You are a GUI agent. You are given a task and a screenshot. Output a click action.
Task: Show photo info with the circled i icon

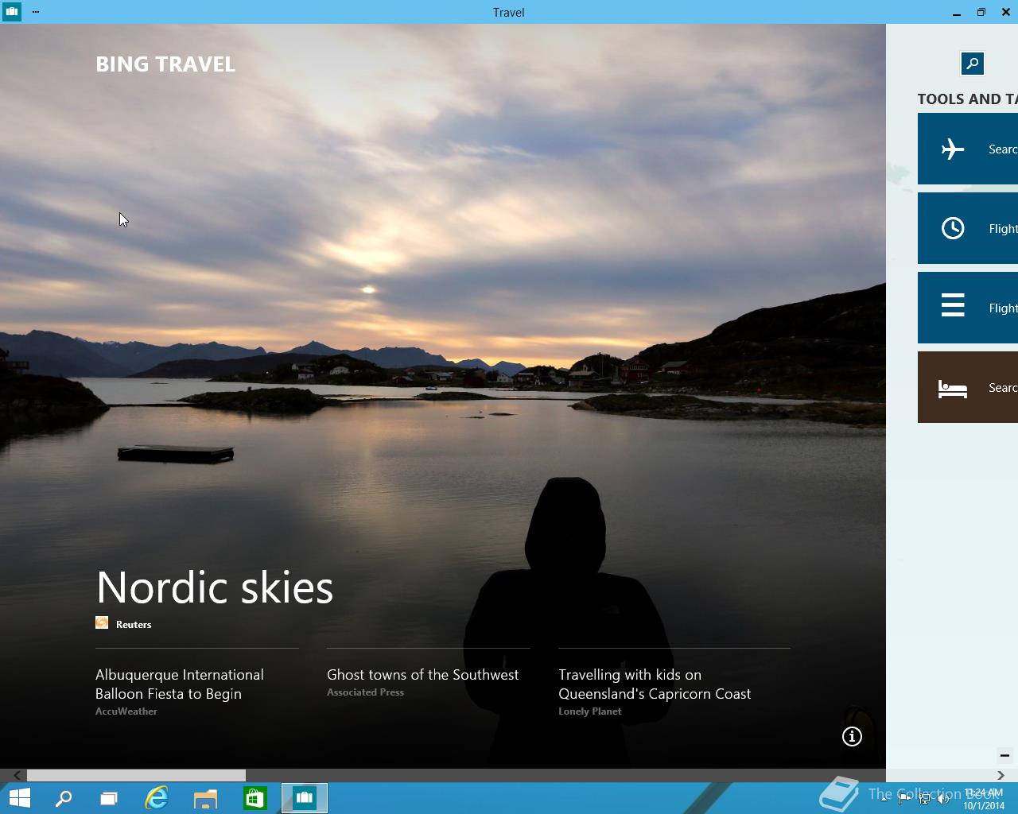[x=852, y=737]
